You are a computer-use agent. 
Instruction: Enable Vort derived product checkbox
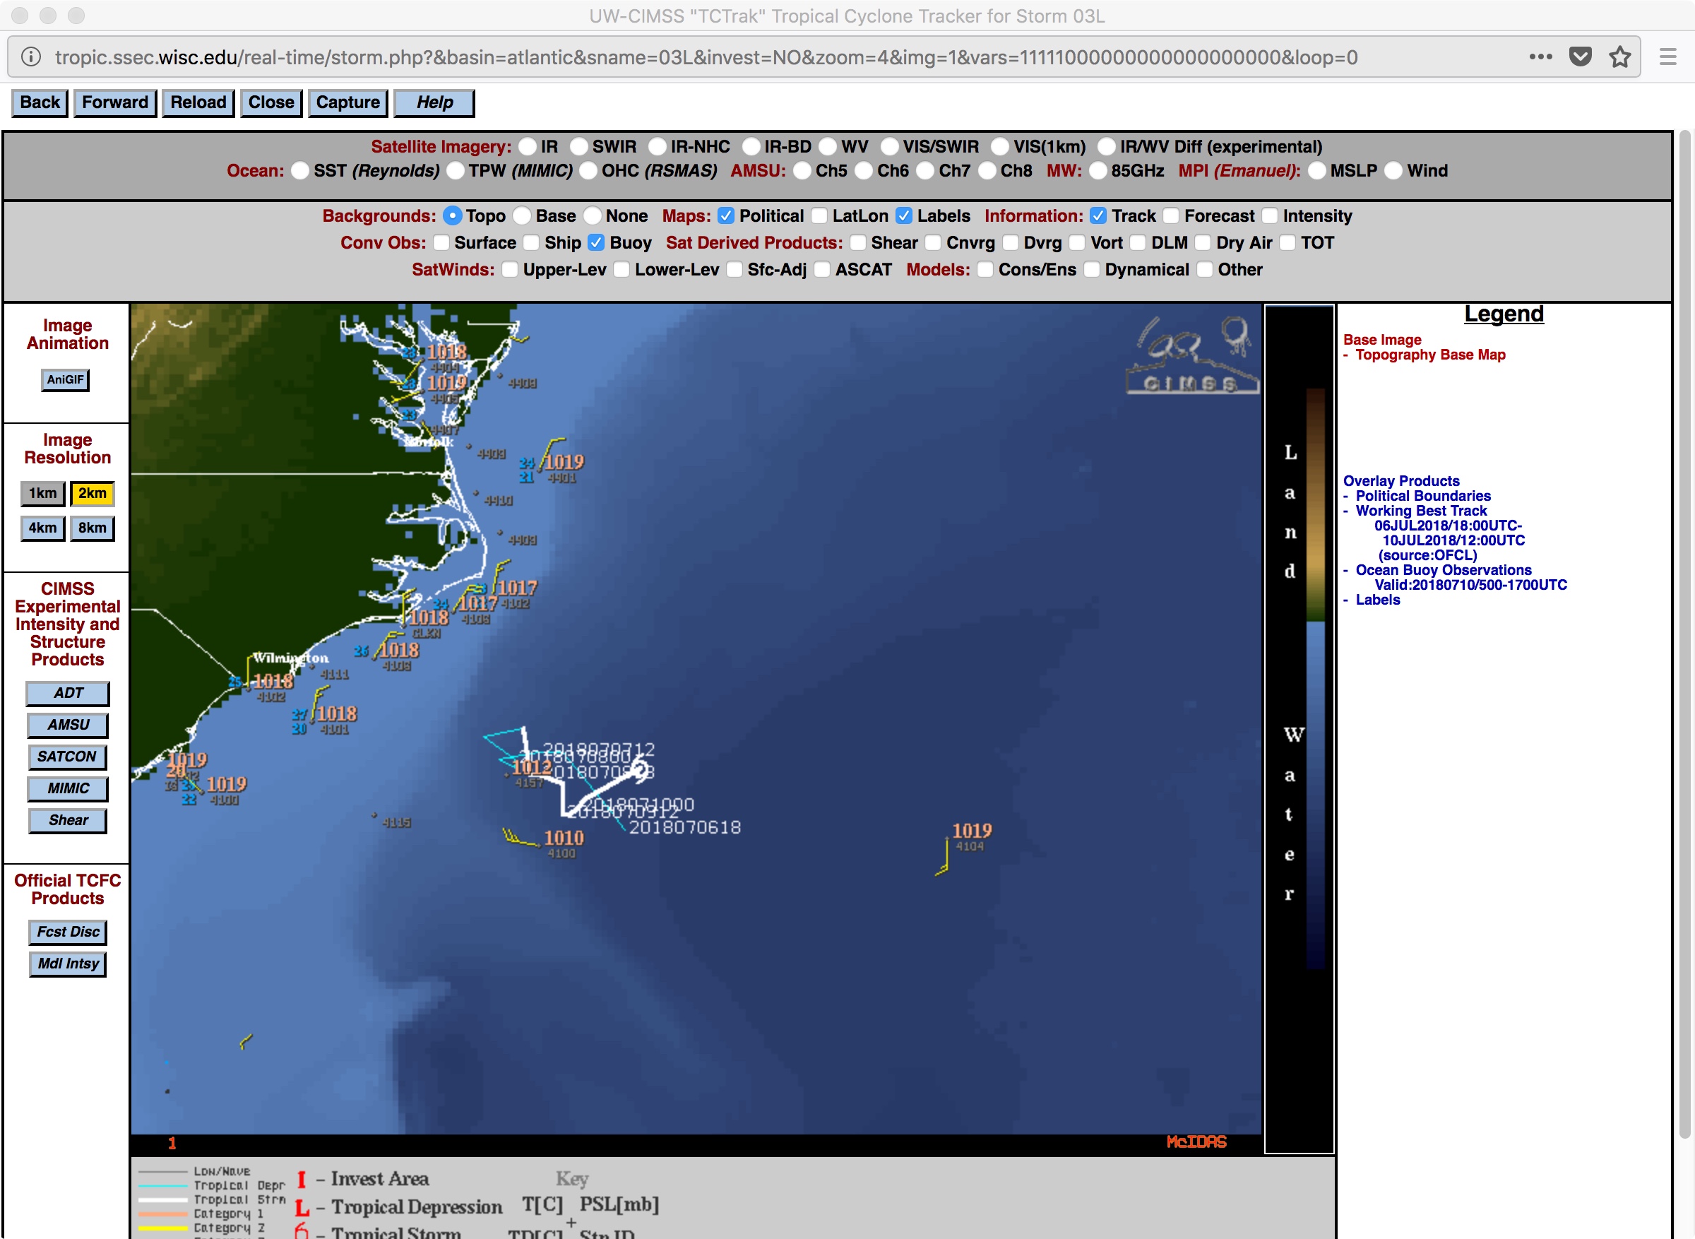coord(1077,242)
